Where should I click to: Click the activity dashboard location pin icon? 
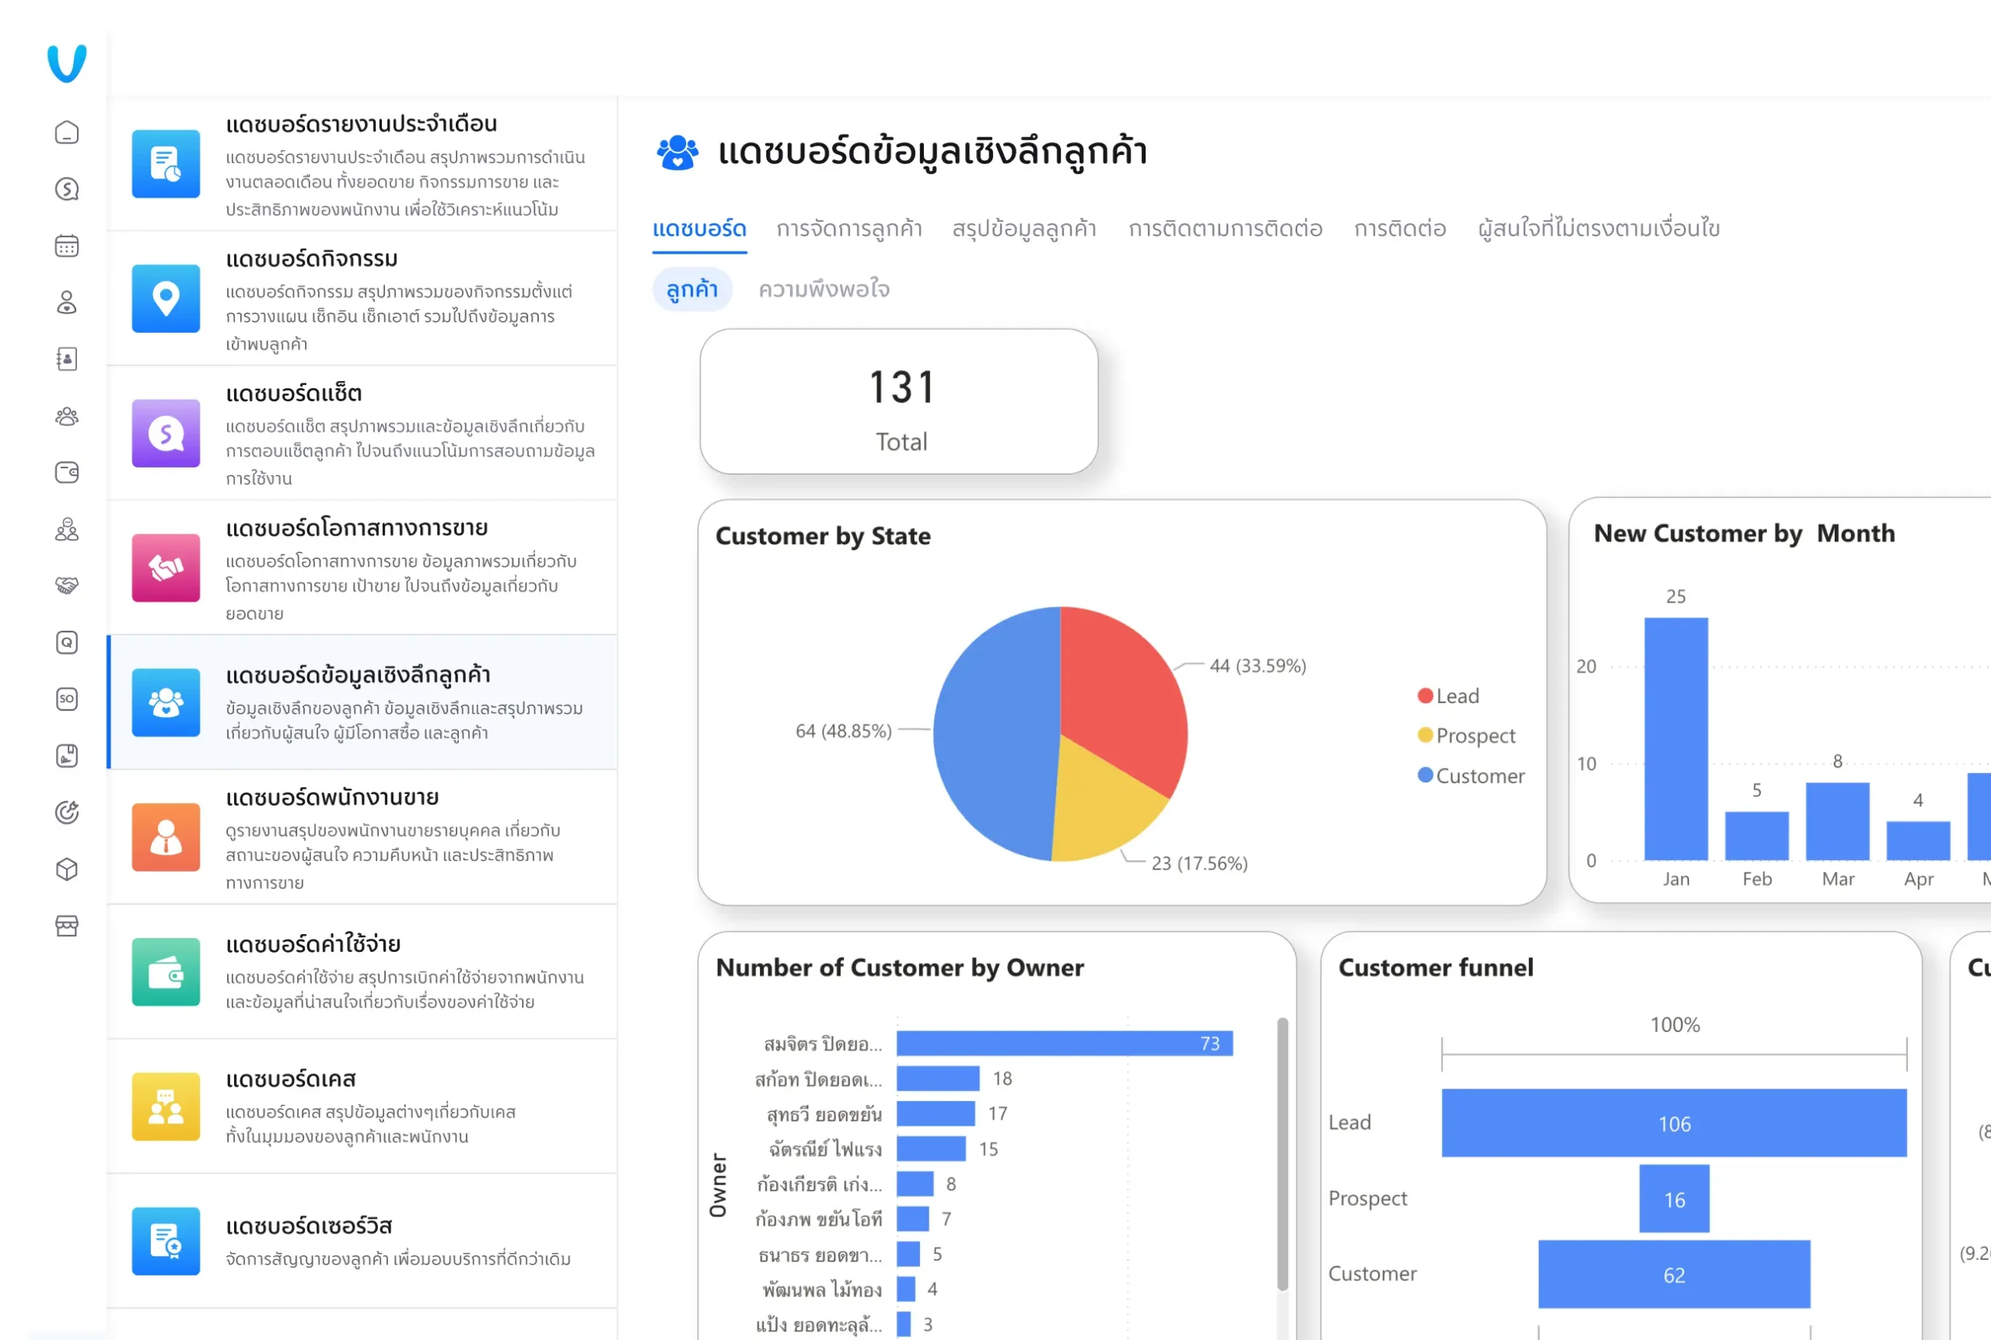tap(166, 298)
